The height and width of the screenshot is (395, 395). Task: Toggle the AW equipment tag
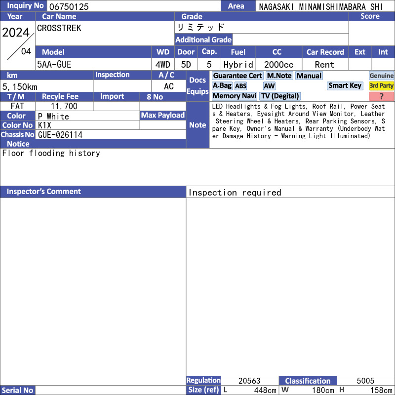(x=269, y=86)
